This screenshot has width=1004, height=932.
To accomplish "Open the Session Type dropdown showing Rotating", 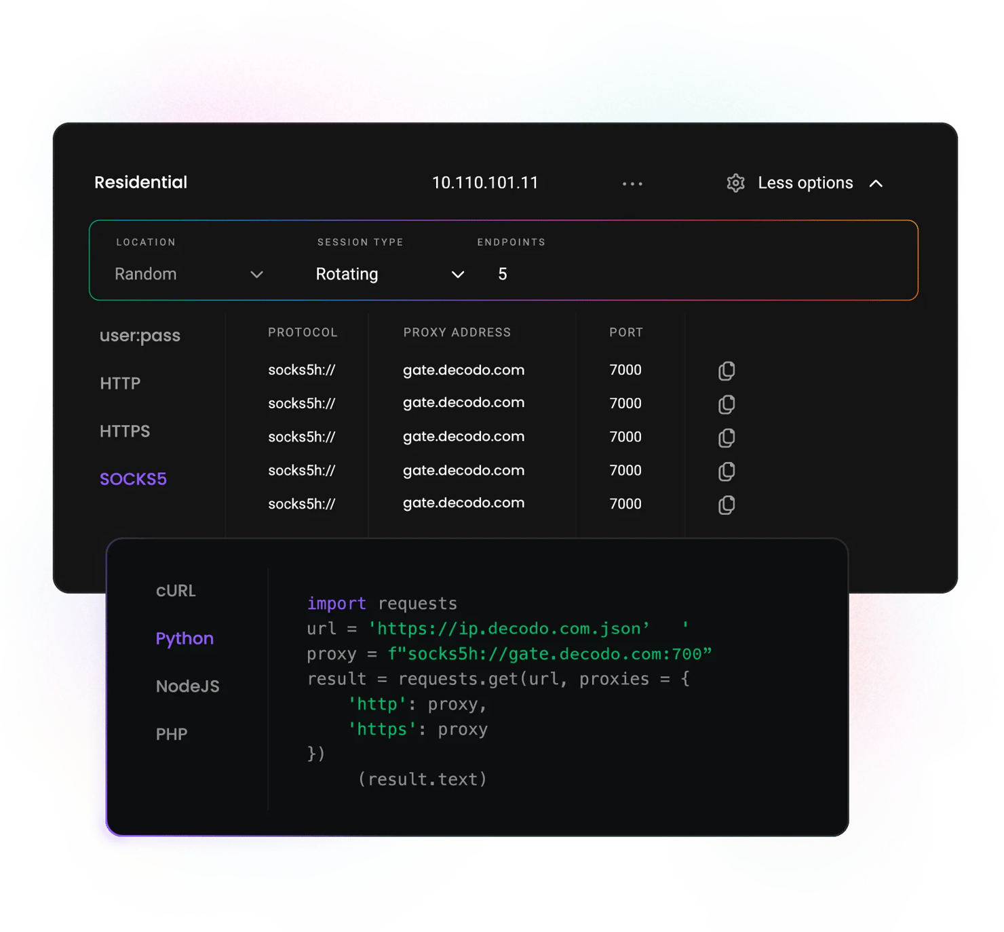I will point(390,274).
